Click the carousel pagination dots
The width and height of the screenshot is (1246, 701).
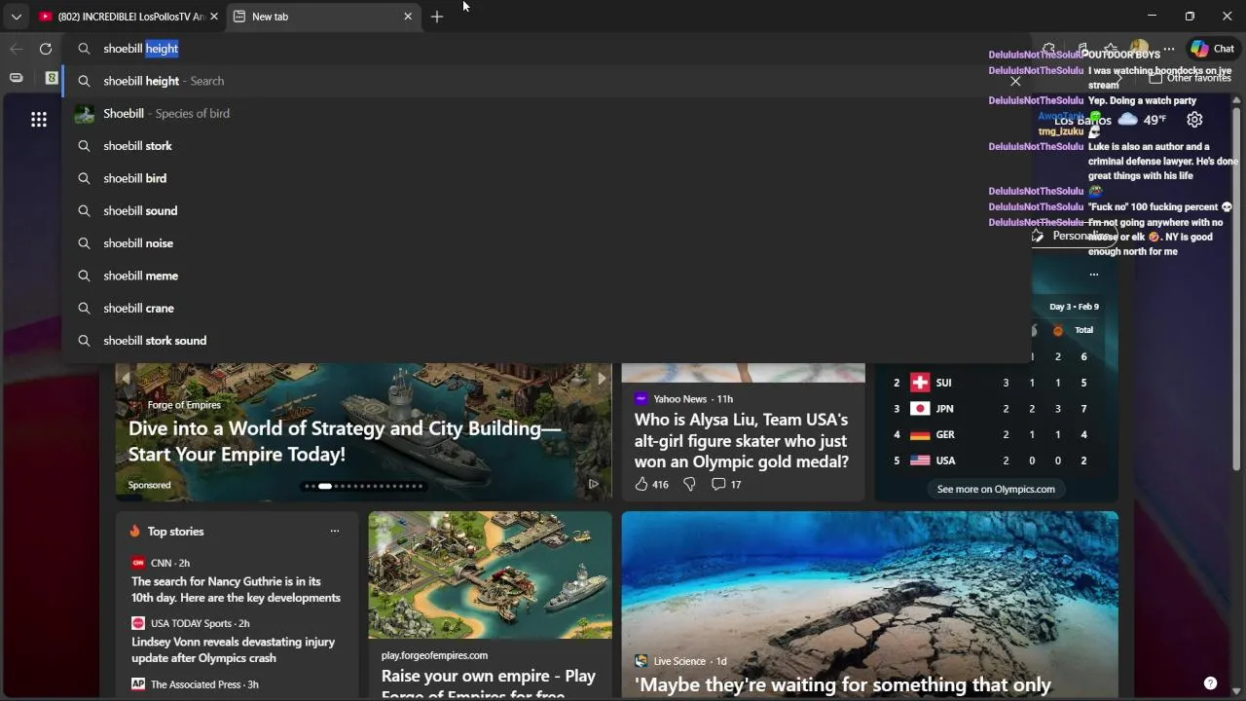(364, 486)
